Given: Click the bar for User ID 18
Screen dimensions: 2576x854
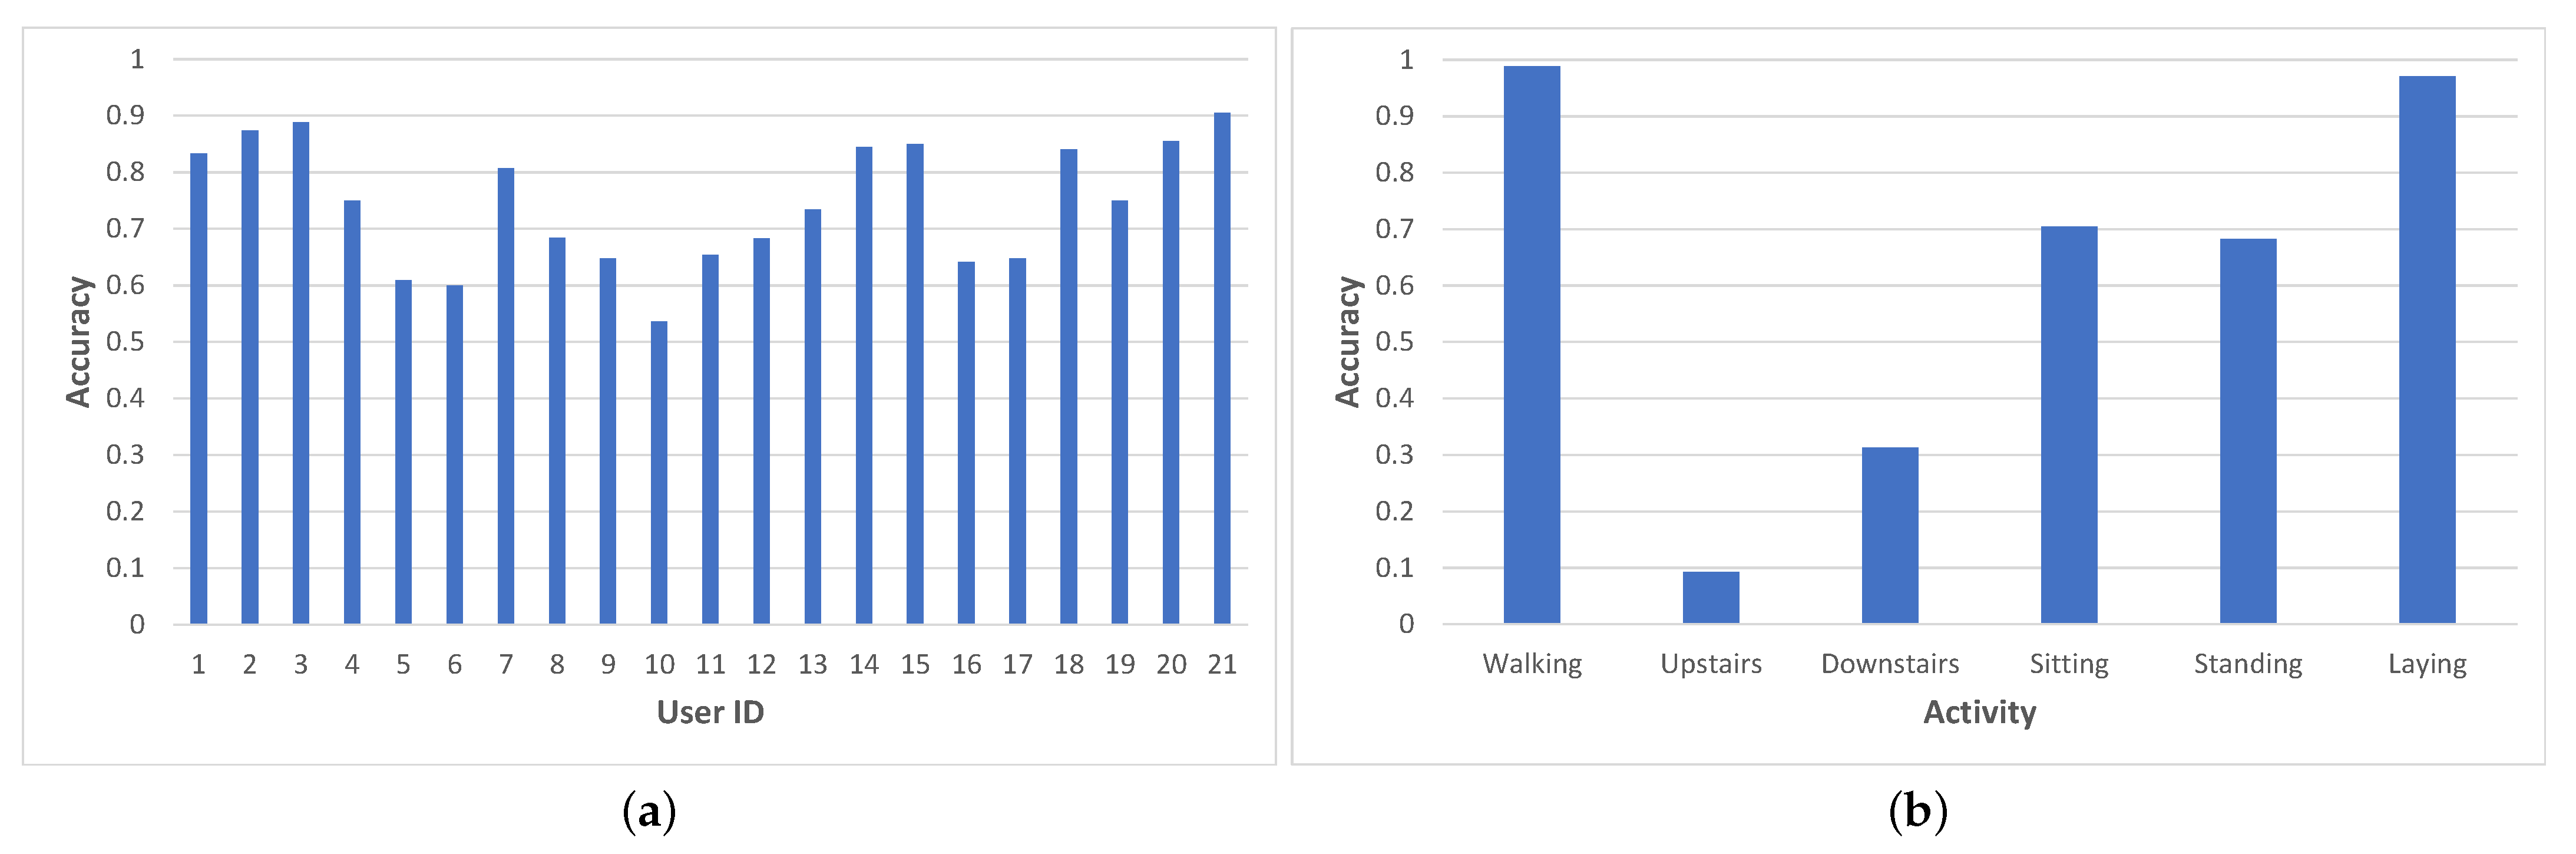Looking at the screenshot, I should pyautogui.click(x=1068, y=387).
